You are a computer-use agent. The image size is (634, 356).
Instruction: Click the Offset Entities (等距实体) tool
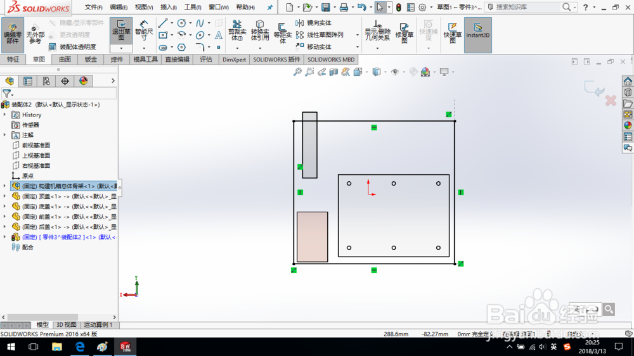click(283, 33)
